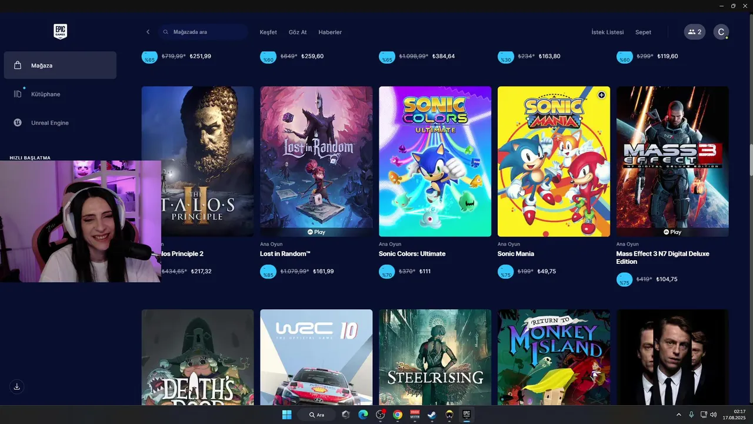This screenshot has height=424, width=753.
Task: Switch to the Keşfet tab
Action: pyautogui.click(x=268, y=32)
